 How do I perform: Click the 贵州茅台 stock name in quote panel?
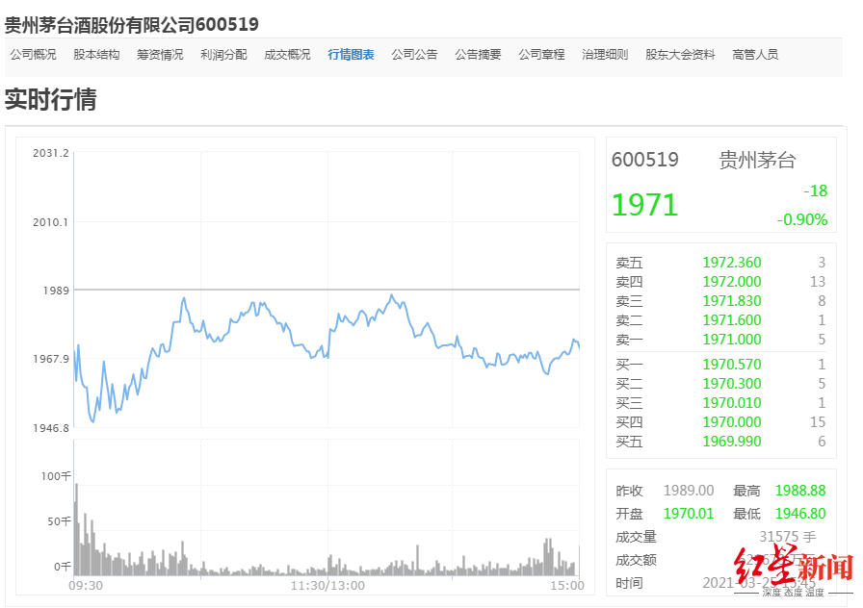coord(757,161)
